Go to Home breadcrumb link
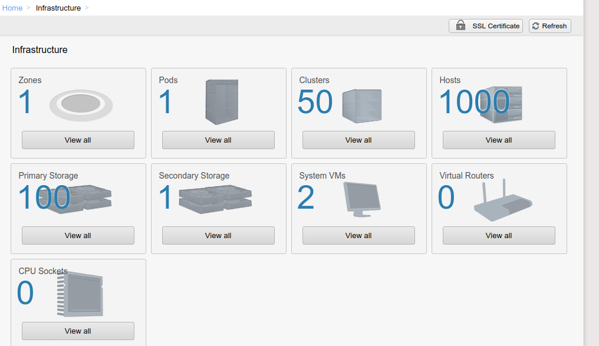Screen dimensions: 599x346 pyautogui.click(x=12, y=8)
